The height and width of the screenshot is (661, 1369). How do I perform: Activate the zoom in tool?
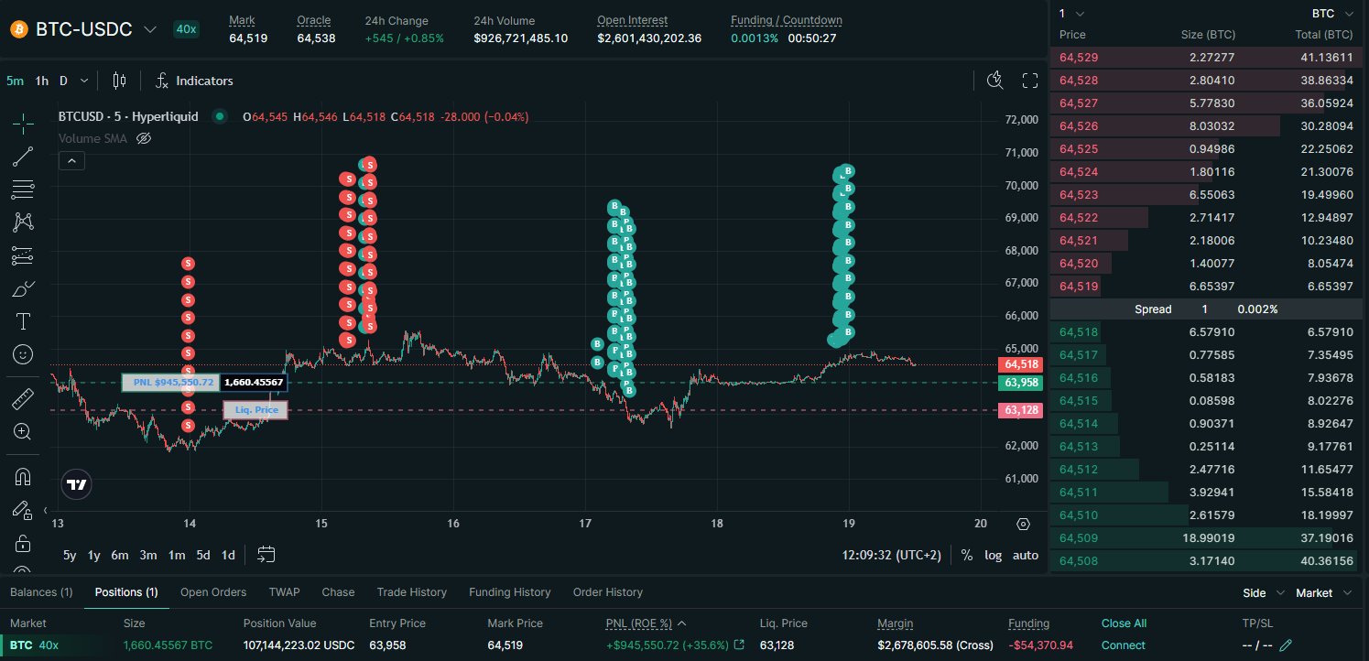point(23,431)
